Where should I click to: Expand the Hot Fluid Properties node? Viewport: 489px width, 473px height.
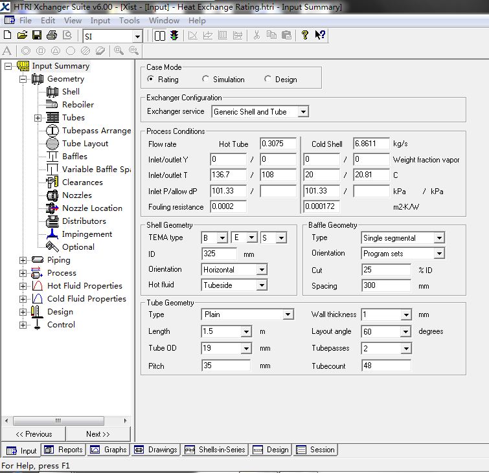[x=23, y=286]
